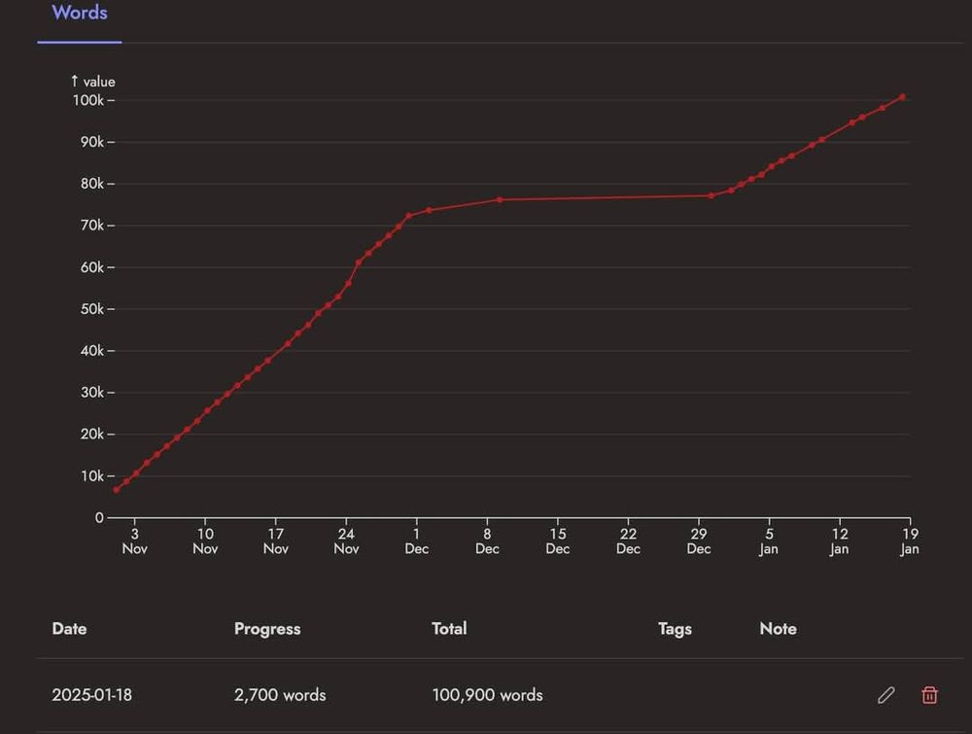Click the 80k y-axis label
Image resolution: width=972 pixels, height=734 pixels.
coord(91,184)
